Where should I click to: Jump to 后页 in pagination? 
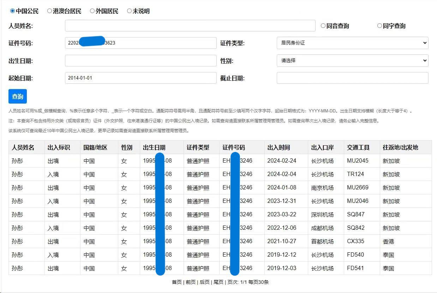tap(205, 282)
